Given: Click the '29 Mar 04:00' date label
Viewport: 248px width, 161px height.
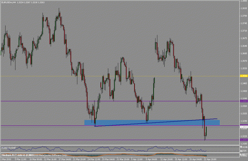Looking at the screenshot, I should click(x=109, y=159).
